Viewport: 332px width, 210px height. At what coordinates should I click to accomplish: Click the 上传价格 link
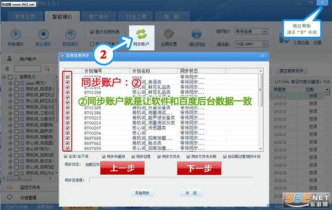301,42
